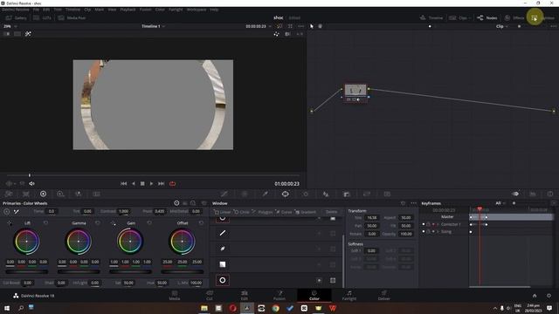Open the Media Pool panel
The width and height of the screenshot is (559, 314).
pyautogui.click(x=72, y=17)
